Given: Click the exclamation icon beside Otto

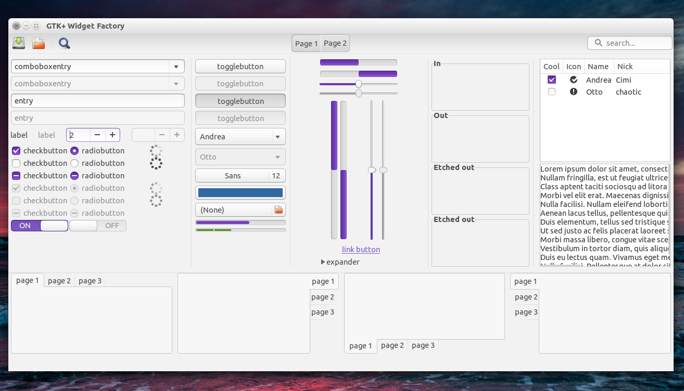Looking at the screenshot, I should coord(573,92).
